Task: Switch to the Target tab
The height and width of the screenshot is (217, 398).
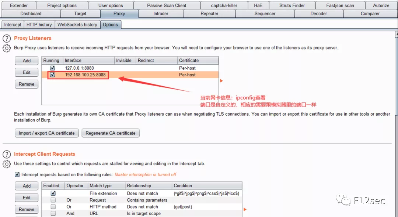Action: click(80, 14)
